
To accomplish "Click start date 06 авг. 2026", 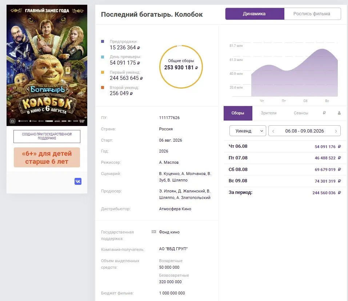I will click(171, 140).
